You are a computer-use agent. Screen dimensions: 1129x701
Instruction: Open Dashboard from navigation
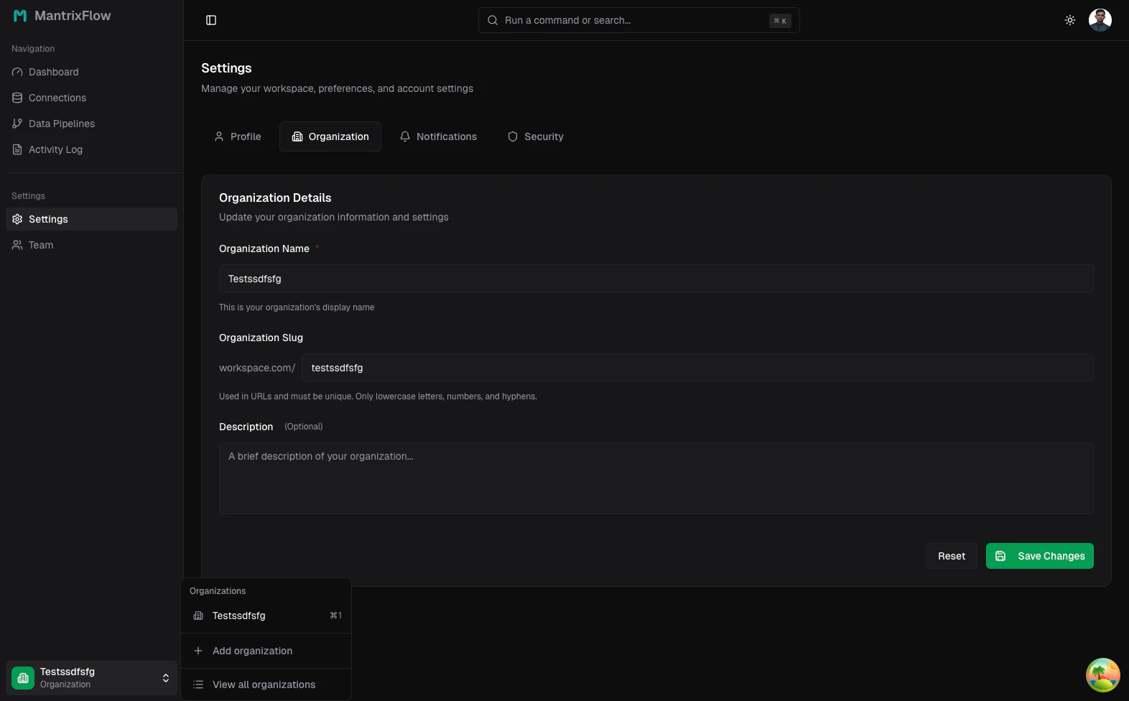(x=91, y=72)
